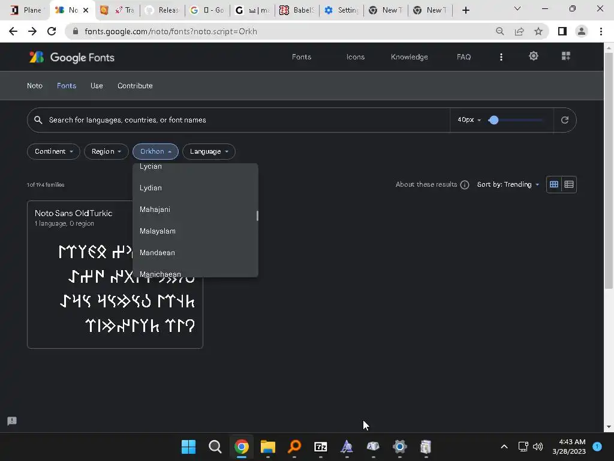Open the three-dot more options menu
The width and height of the screenshot is (614, 461).
point(501,57)
